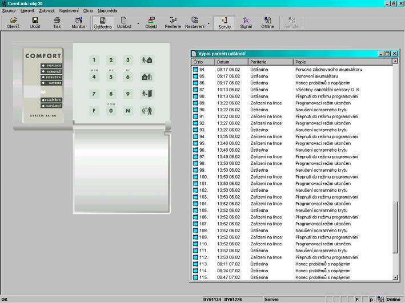Sort event list by Datum column
The height and width of the screenshot is (303, 405).
click(x=231, y=62)
